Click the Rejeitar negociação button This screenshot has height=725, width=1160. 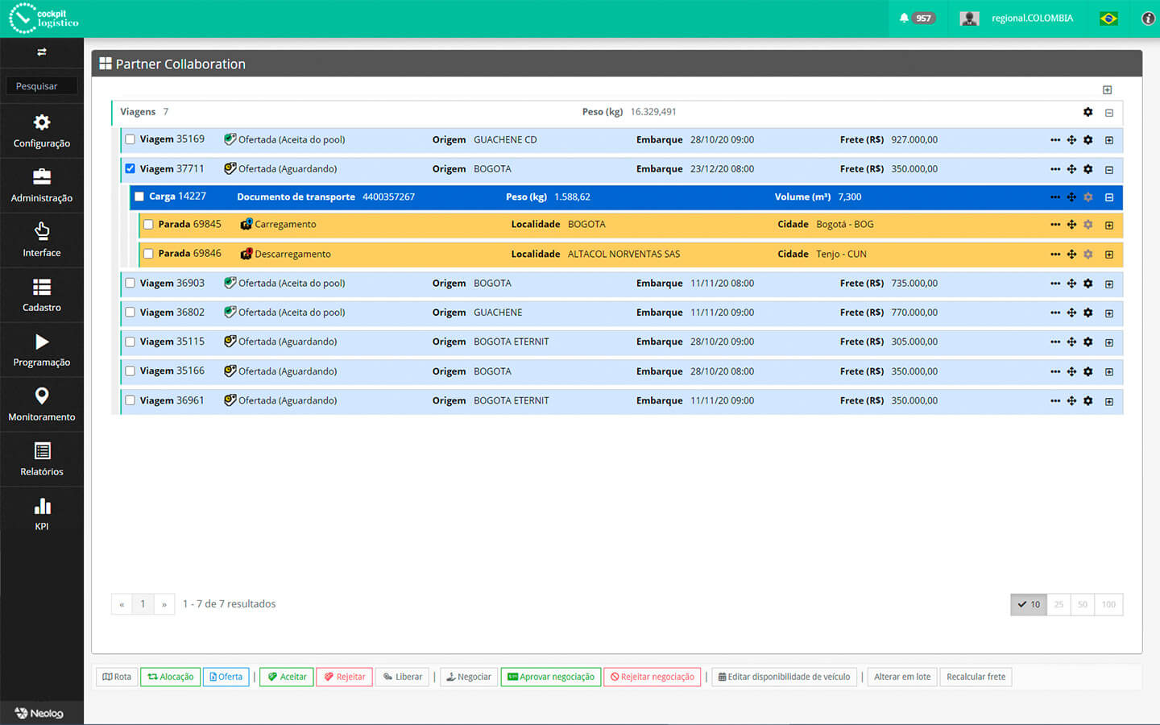point(652,677)
